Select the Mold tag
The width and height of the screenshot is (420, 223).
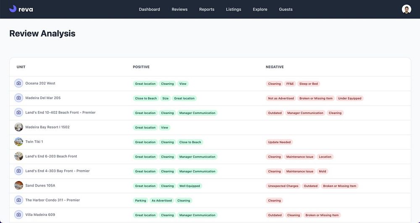coord(323,171)
